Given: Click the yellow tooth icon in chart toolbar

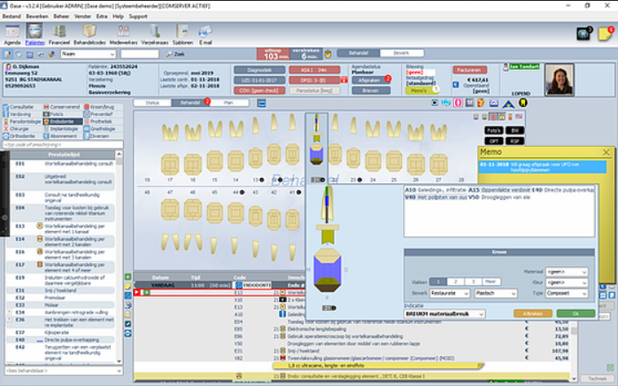Looking at the screenshot, I should click(522, 103).
